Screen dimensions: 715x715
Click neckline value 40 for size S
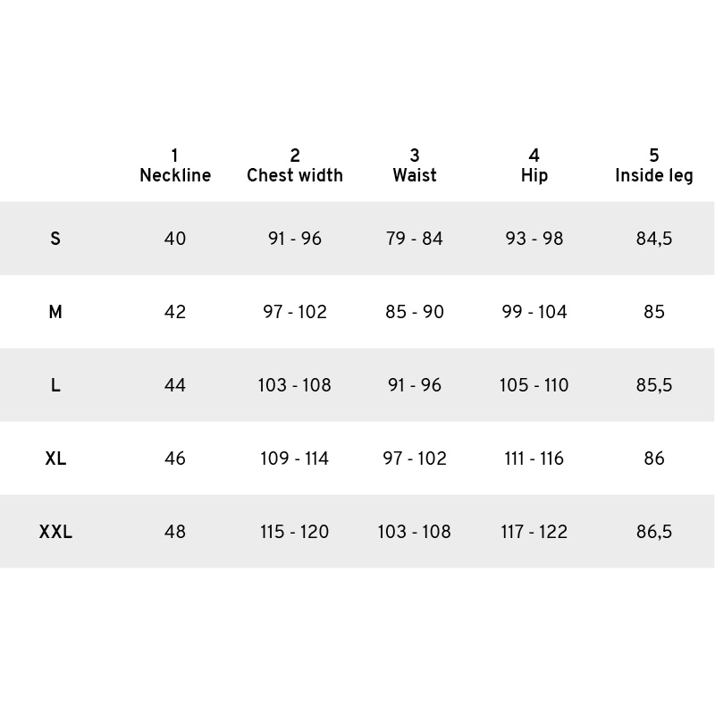(175, 239)
